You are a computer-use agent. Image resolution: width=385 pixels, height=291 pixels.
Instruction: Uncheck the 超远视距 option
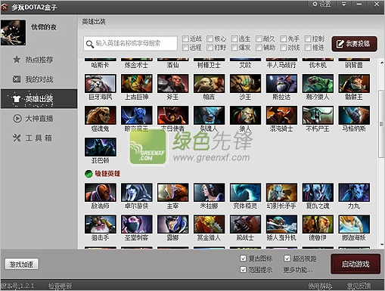[x=287, y=258]
